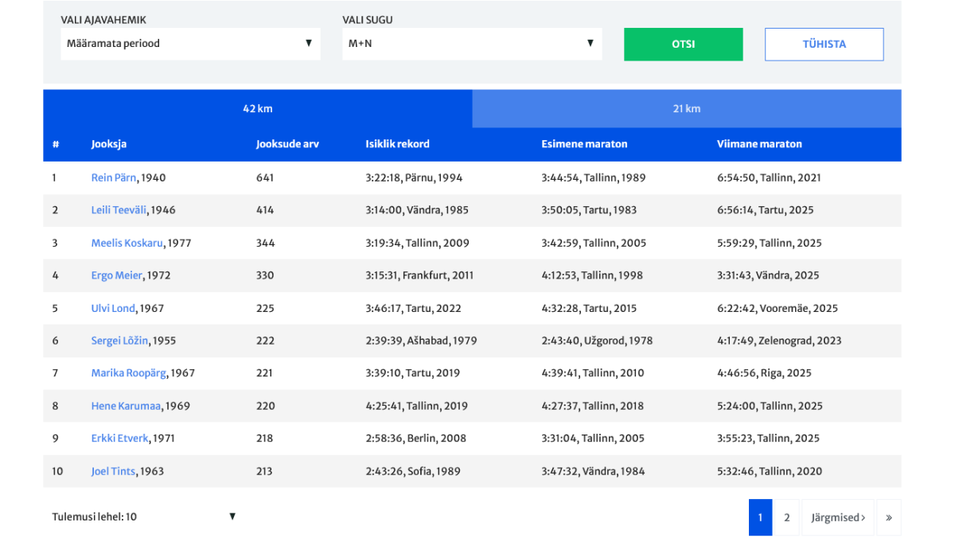Open the Vali ajavahemik period dropdown
This screenshot has height=538, width=955.
pyautogui.click(x=190, y=44)
